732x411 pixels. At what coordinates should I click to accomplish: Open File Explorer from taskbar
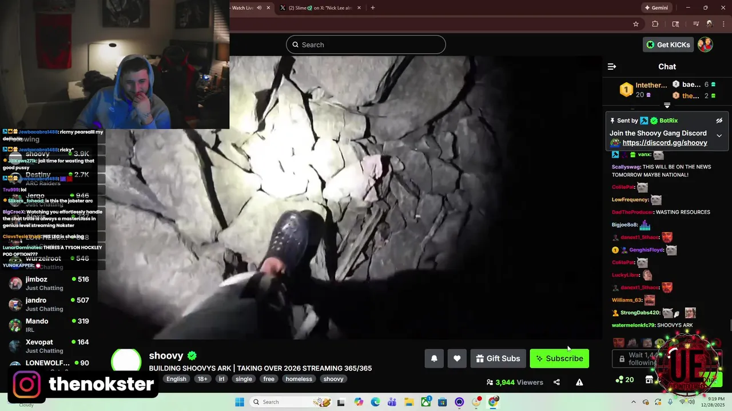click(409, 402)
